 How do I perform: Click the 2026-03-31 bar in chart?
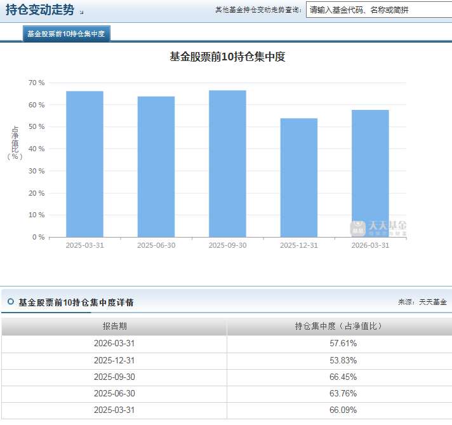click(x=370, y=173)
